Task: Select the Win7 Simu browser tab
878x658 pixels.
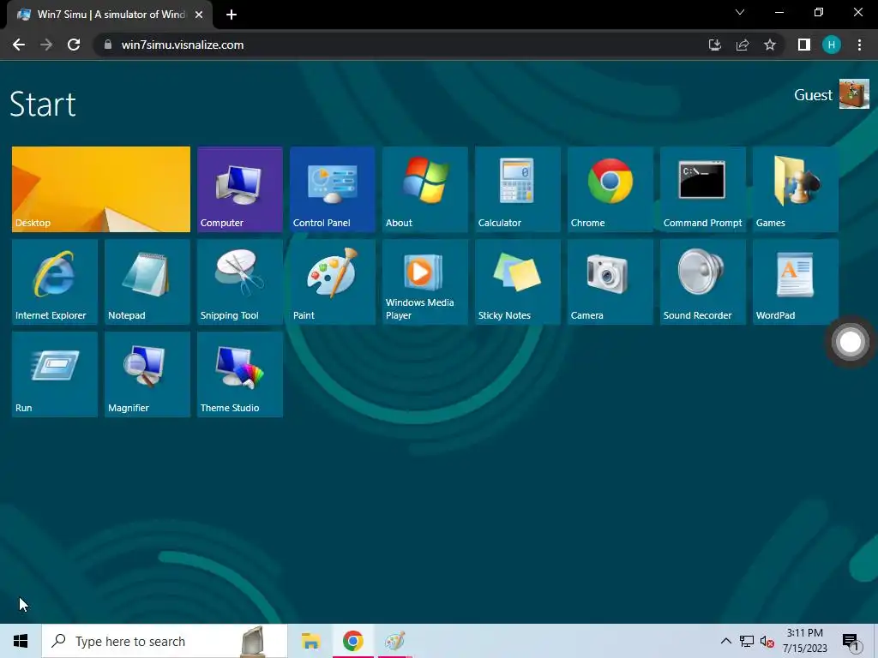Action: [110, 15]
